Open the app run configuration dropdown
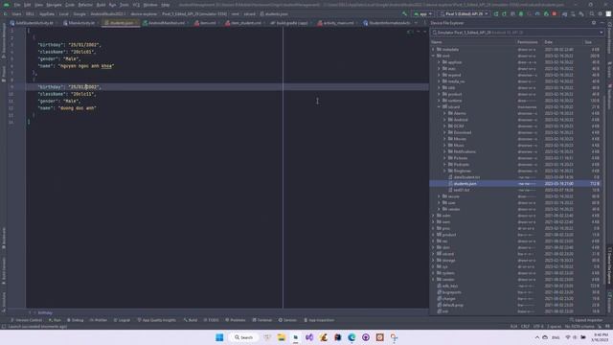 point(423,14)
